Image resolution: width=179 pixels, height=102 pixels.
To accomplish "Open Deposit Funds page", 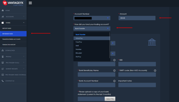I will [13, 28].
